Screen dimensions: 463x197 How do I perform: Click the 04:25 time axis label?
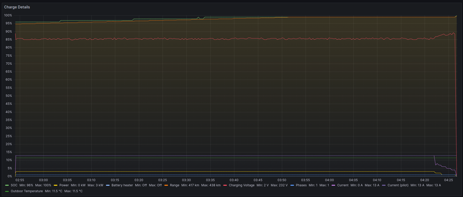(449, 180)
